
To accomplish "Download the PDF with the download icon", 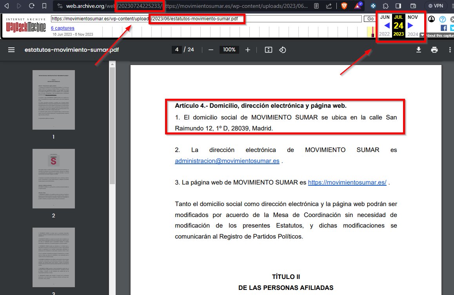I will [419, 50].
